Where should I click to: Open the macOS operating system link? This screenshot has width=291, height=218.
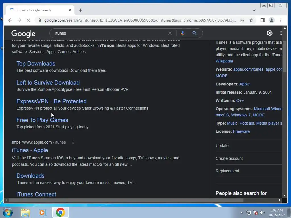click(222, 115)
